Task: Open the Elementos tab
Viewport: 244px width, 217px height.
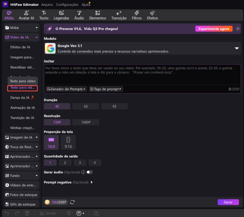Action: pyautogui.click(x=98, y=15)
